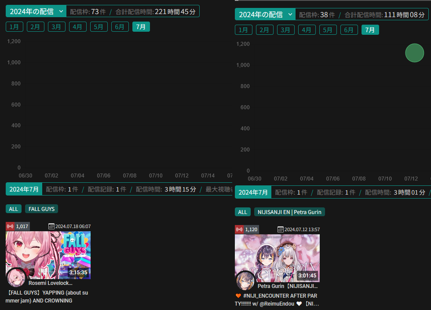Open Rosemi Lovelock channel name link
The image size is (431, 310).
[51, 283]
